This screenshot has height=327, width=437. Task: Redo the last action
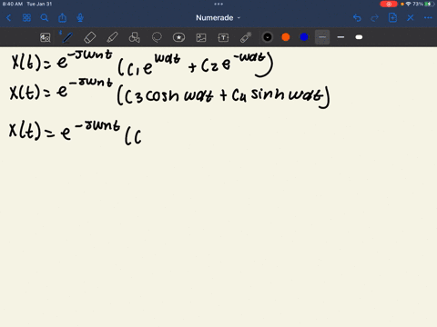(375, 18)
